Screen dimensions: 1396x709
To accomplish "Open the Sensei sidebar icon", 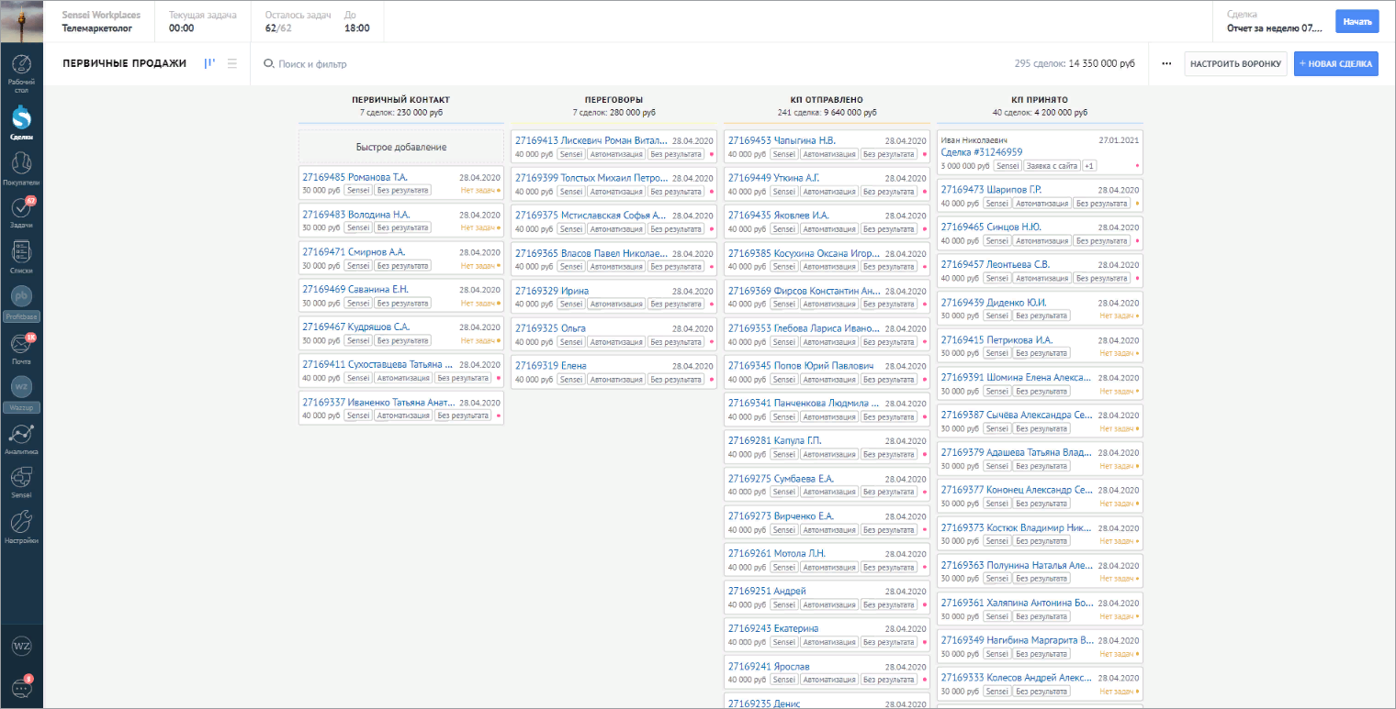I will pyautogui.click(x=21, y=482).
